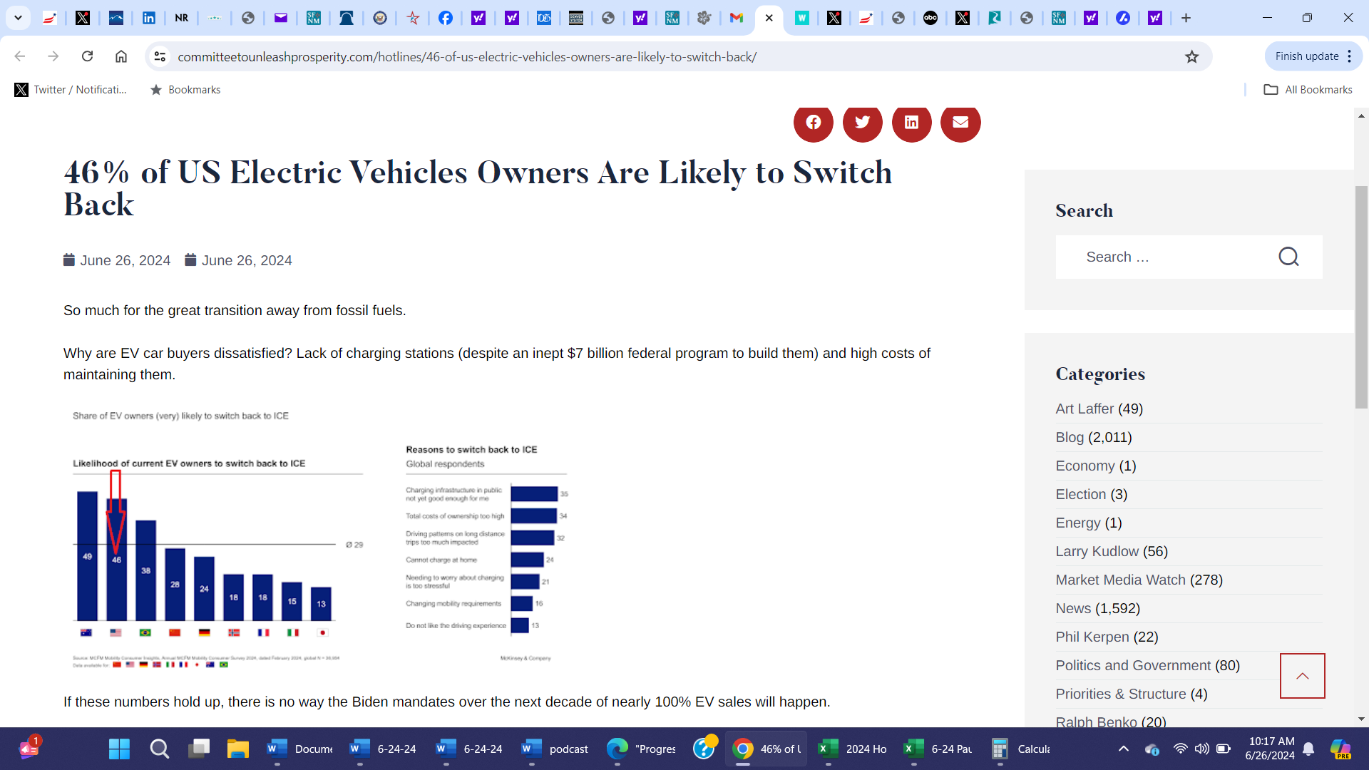Screen dimensions: 1369x770
Task: Open site information icon in address bar
Action: [x=160, y=56]
